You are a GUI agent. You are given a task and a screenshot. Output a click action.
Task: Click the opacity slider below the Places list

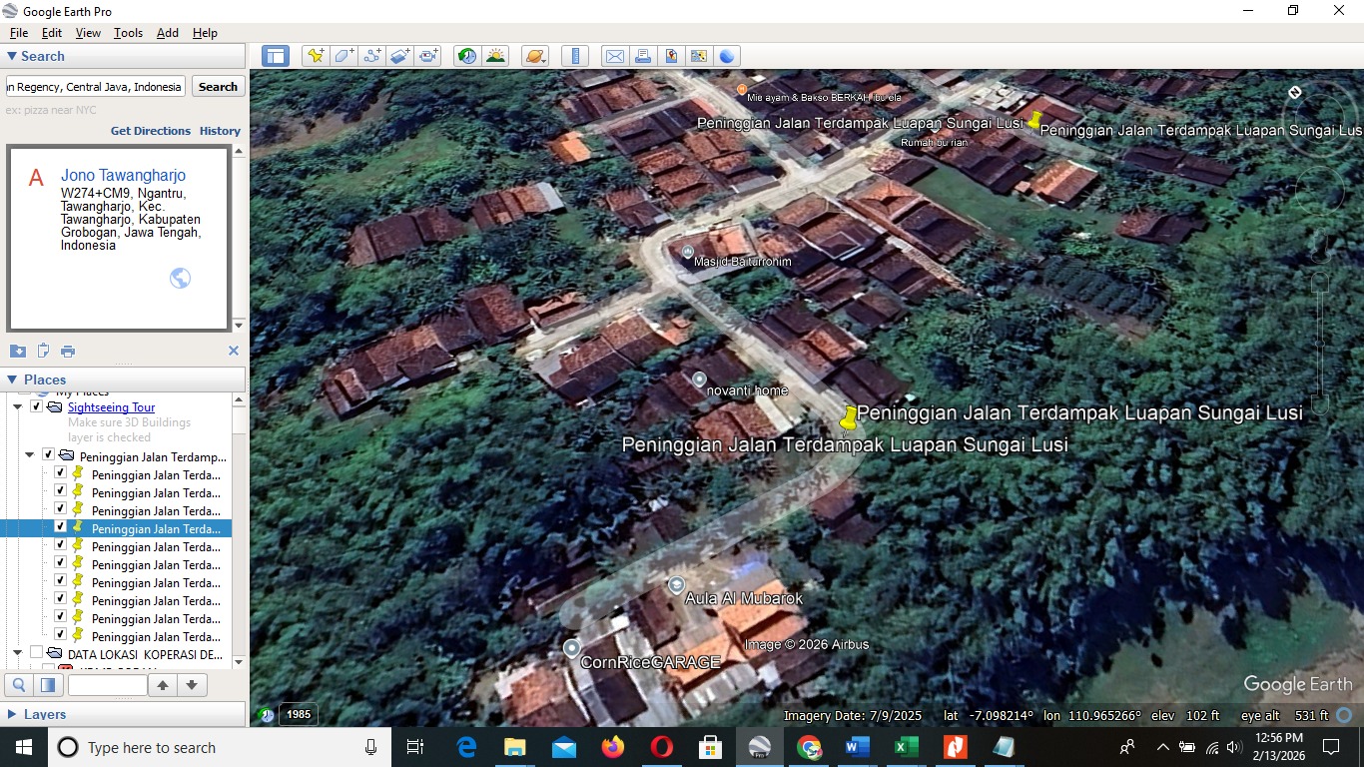[x=107, y=685]
